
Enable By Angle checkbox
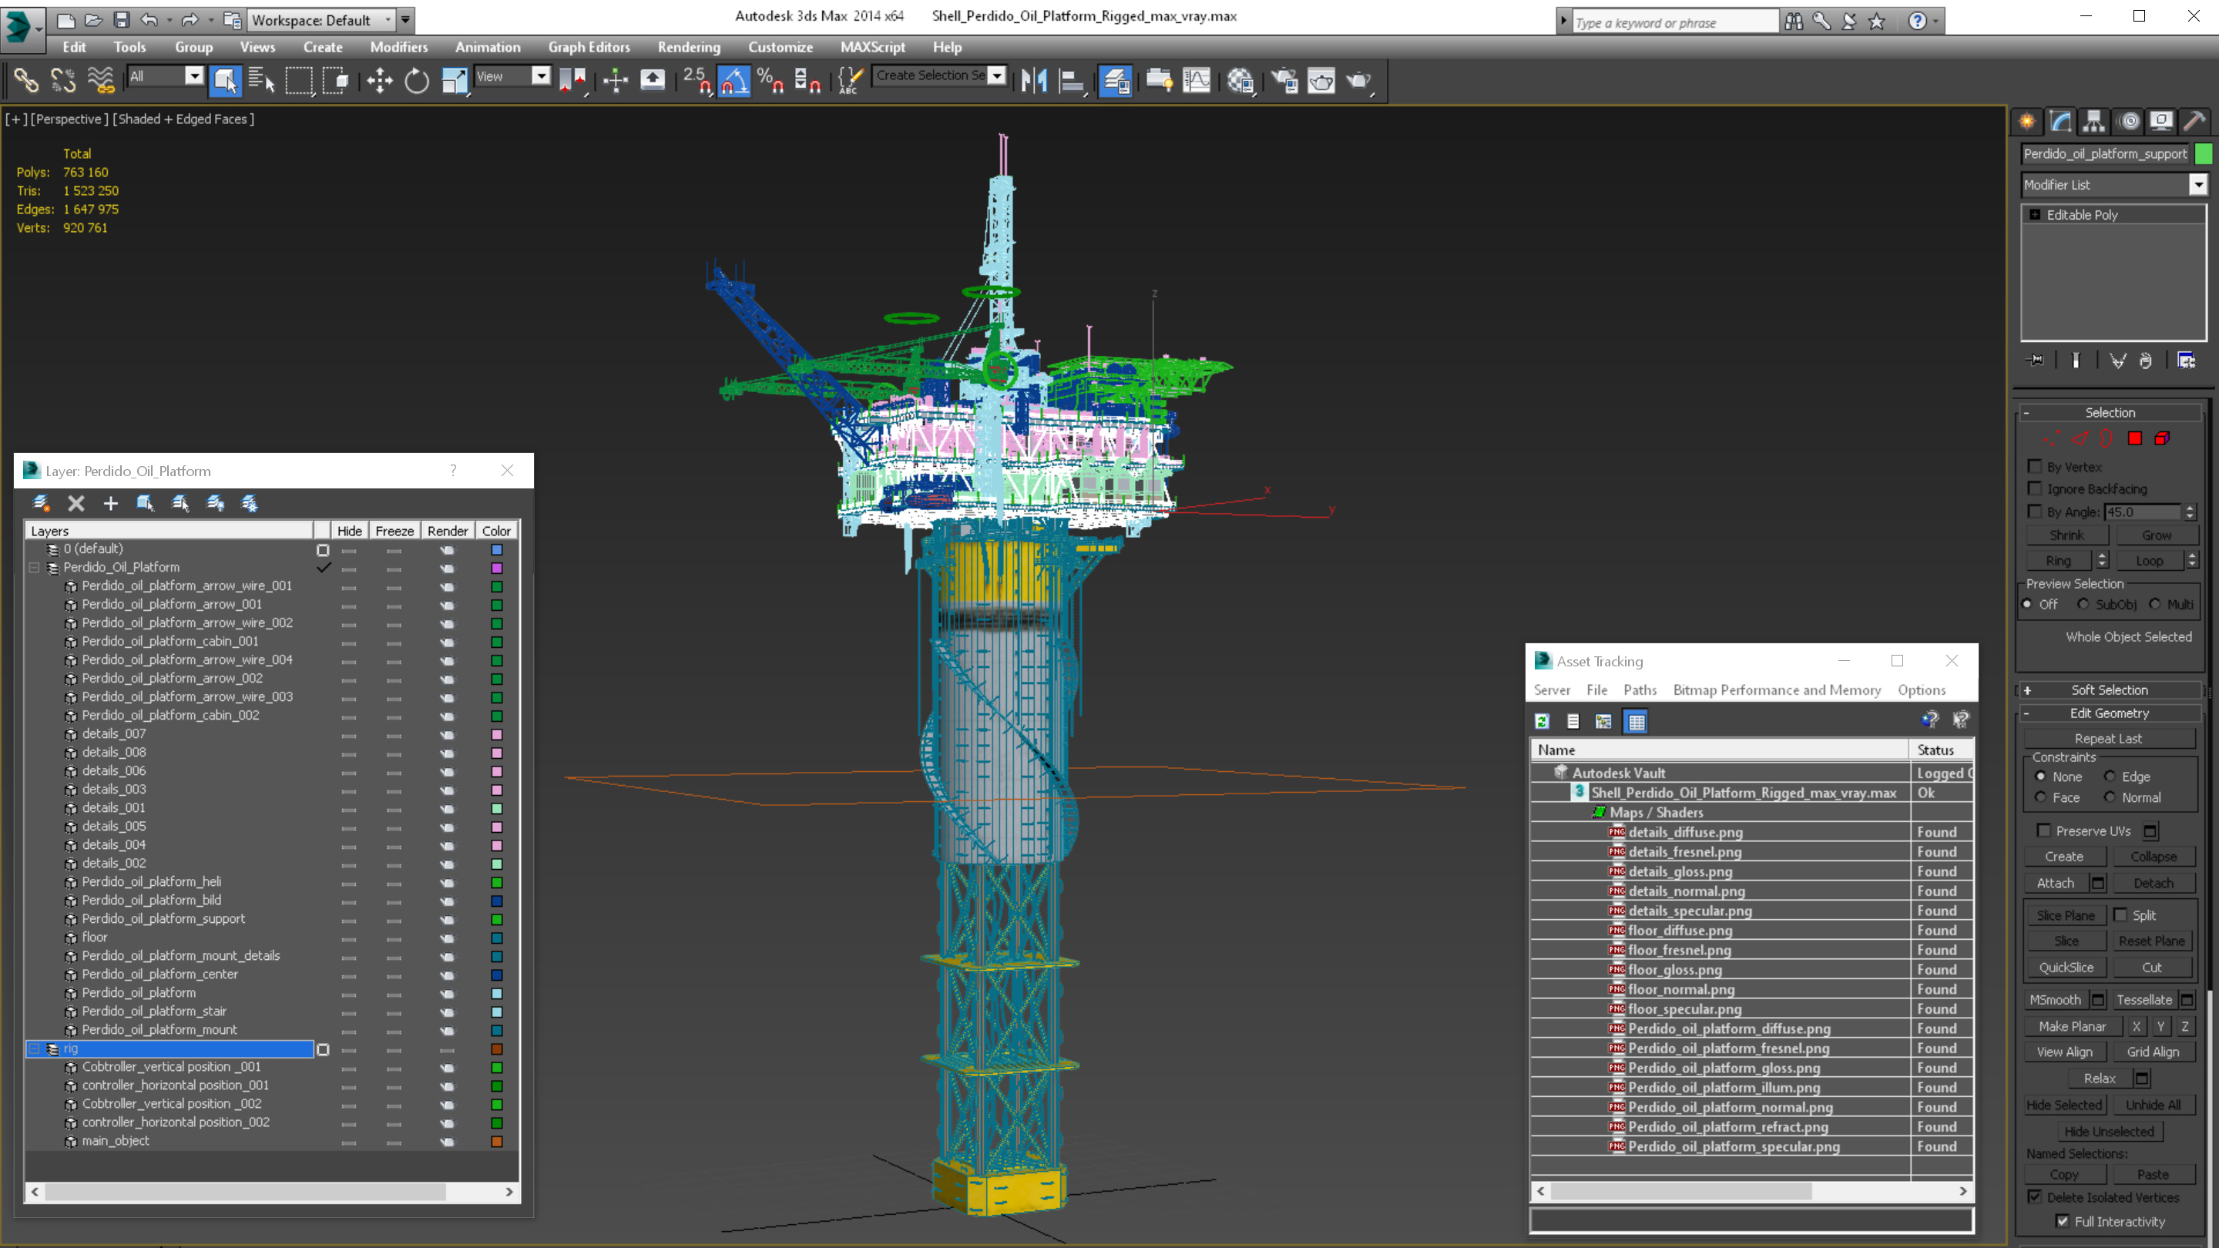click(x=2035, y=512)
